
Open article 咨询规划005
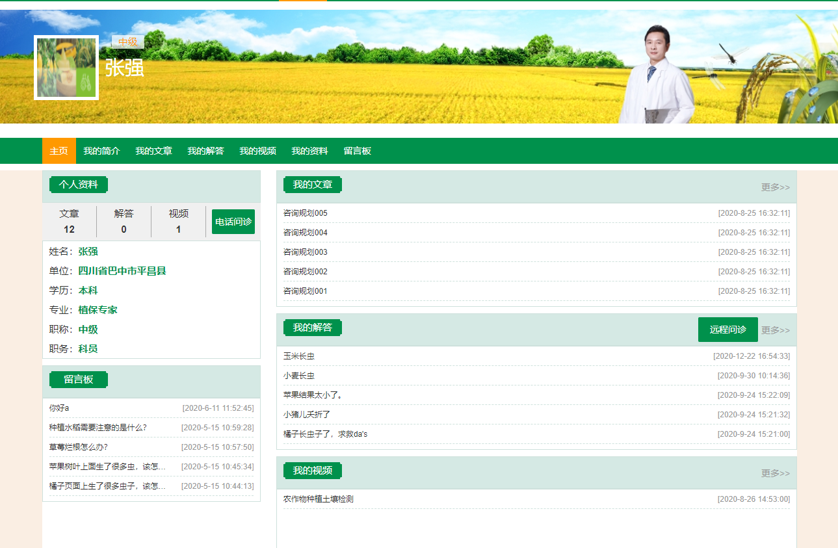(306, 213)
